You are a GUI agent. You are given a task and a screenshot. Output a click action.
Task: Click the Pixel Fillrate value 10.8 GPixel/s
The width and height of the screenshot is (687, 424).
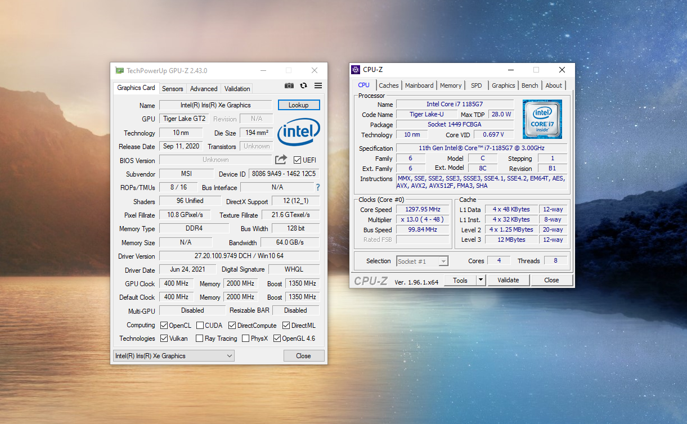pyautogui.click(x=185, y=215)
